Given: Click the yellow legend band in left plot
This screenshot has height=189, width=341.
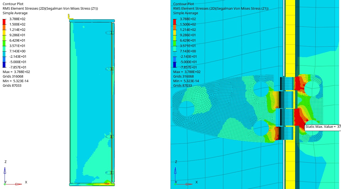Looking at the screenshot, I should click(4, 32).
